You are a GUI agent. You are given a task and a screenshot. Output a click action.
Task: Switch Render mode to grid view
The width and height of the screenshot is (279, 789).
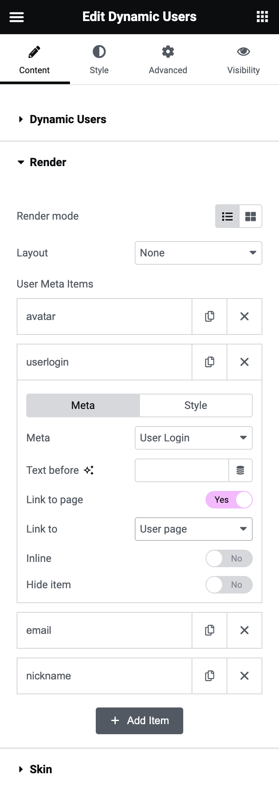click(x=250, y=216)
